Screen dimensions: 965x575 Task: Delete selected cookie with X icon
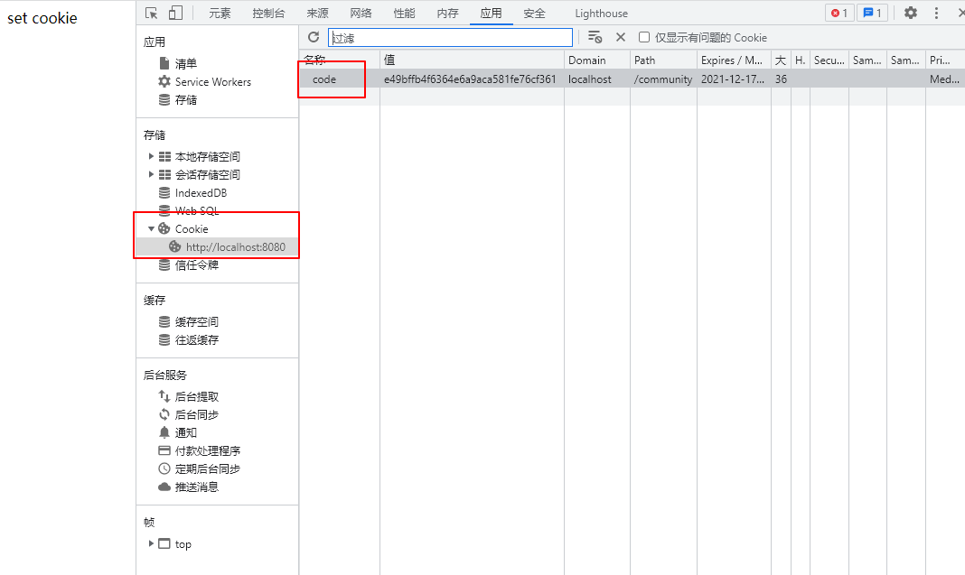[621, 37]
